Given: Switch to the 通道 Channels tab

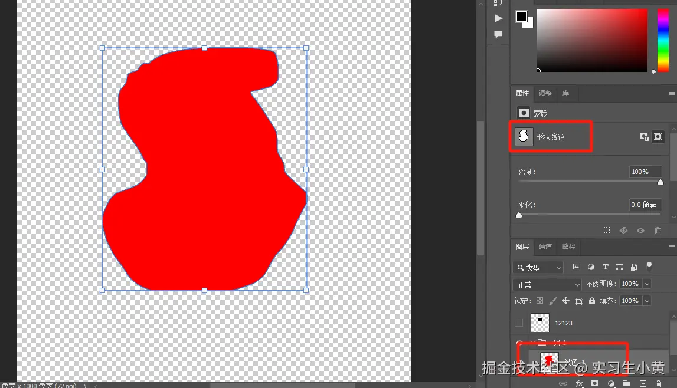Looking at the screenshot, I should click(x=545, y=246).
